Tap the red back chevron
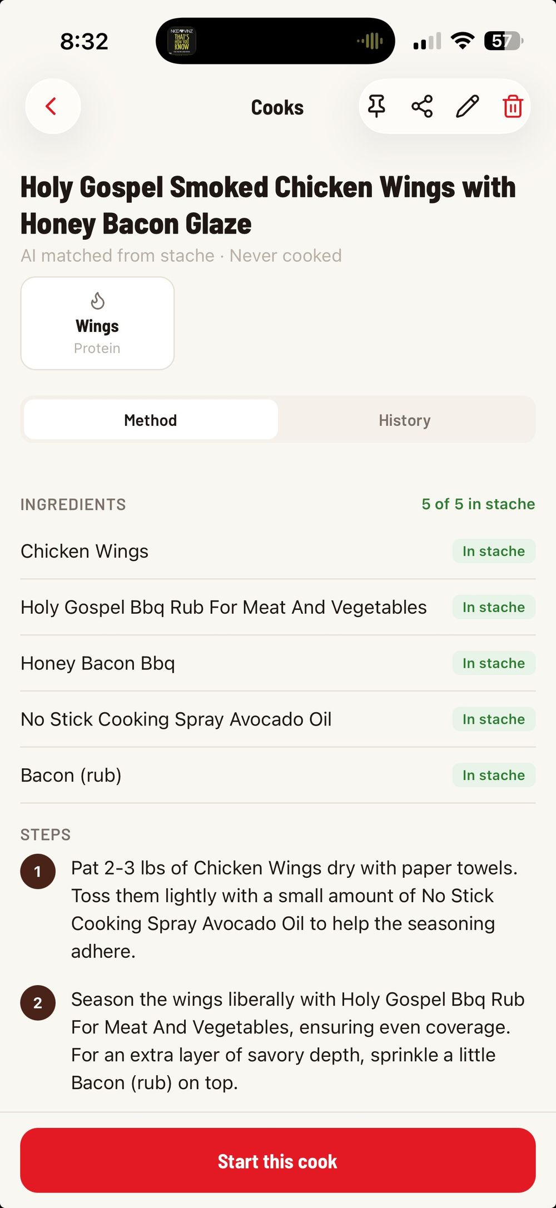The height and width of the screenshot is (1208, 556). [52, 106]
